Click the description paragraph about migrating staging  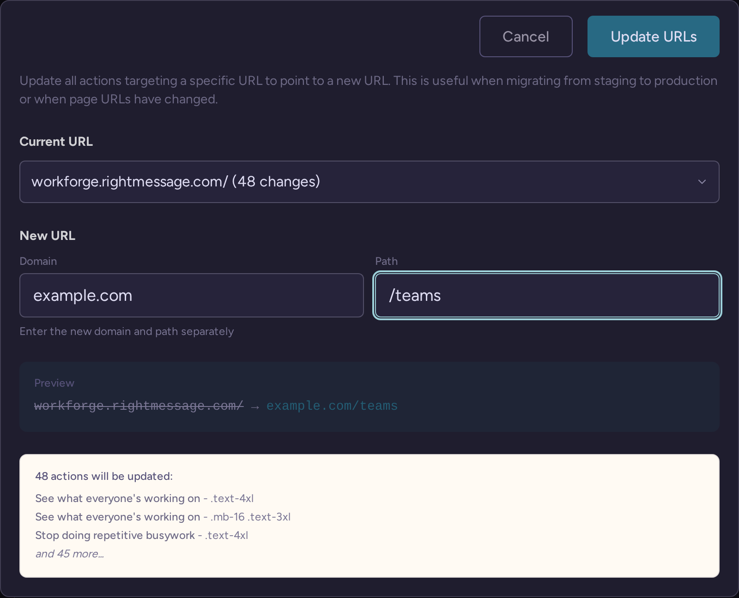coord(368,90)
